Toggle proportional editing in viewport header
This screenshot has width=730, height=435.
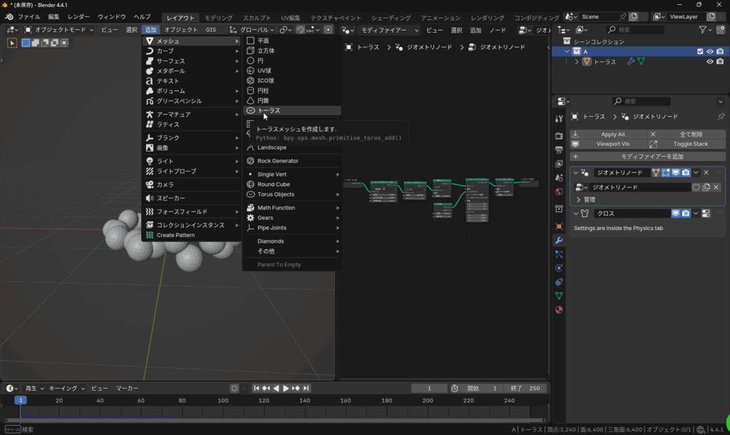coord(328,30)
